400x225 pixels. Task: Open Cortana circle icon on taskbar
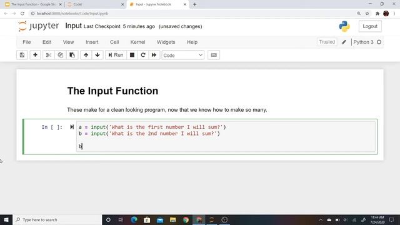pos(108,219)
